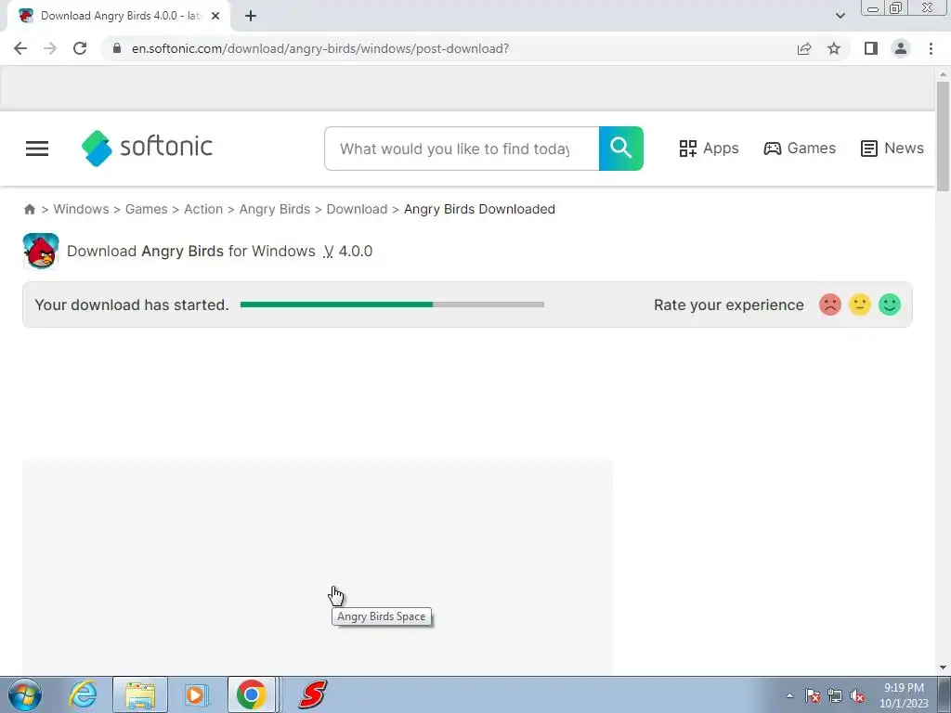Image resolution: width=951 pixels, height=713 pixels.
Task: Click the scrollbar down arrow
Action: [x=943, y=668]
